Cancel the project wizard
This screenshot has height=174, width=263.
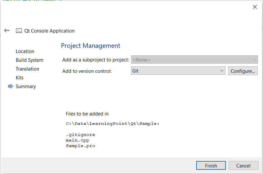[x=243, y=166]
